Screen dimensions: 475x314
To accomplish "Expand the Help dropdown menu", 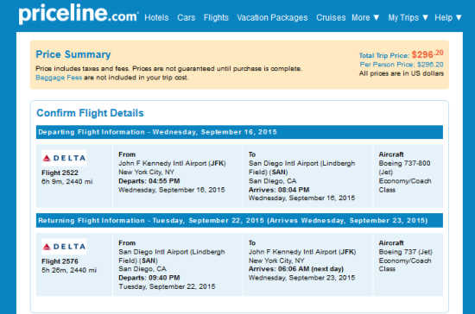I will tap(448, 17).
